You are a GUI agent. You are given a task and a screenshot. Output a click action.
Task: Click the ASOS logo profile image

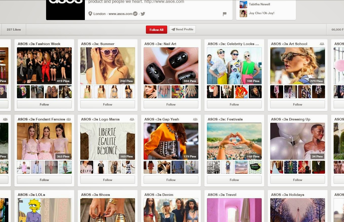pyautogui.click(x=65, y=10)
